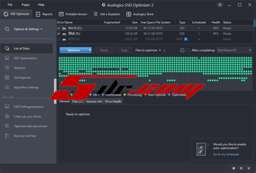Screen dimensions: 256x173
Task: Sort drives by the Health column header
Action: (x=216, y=22)
